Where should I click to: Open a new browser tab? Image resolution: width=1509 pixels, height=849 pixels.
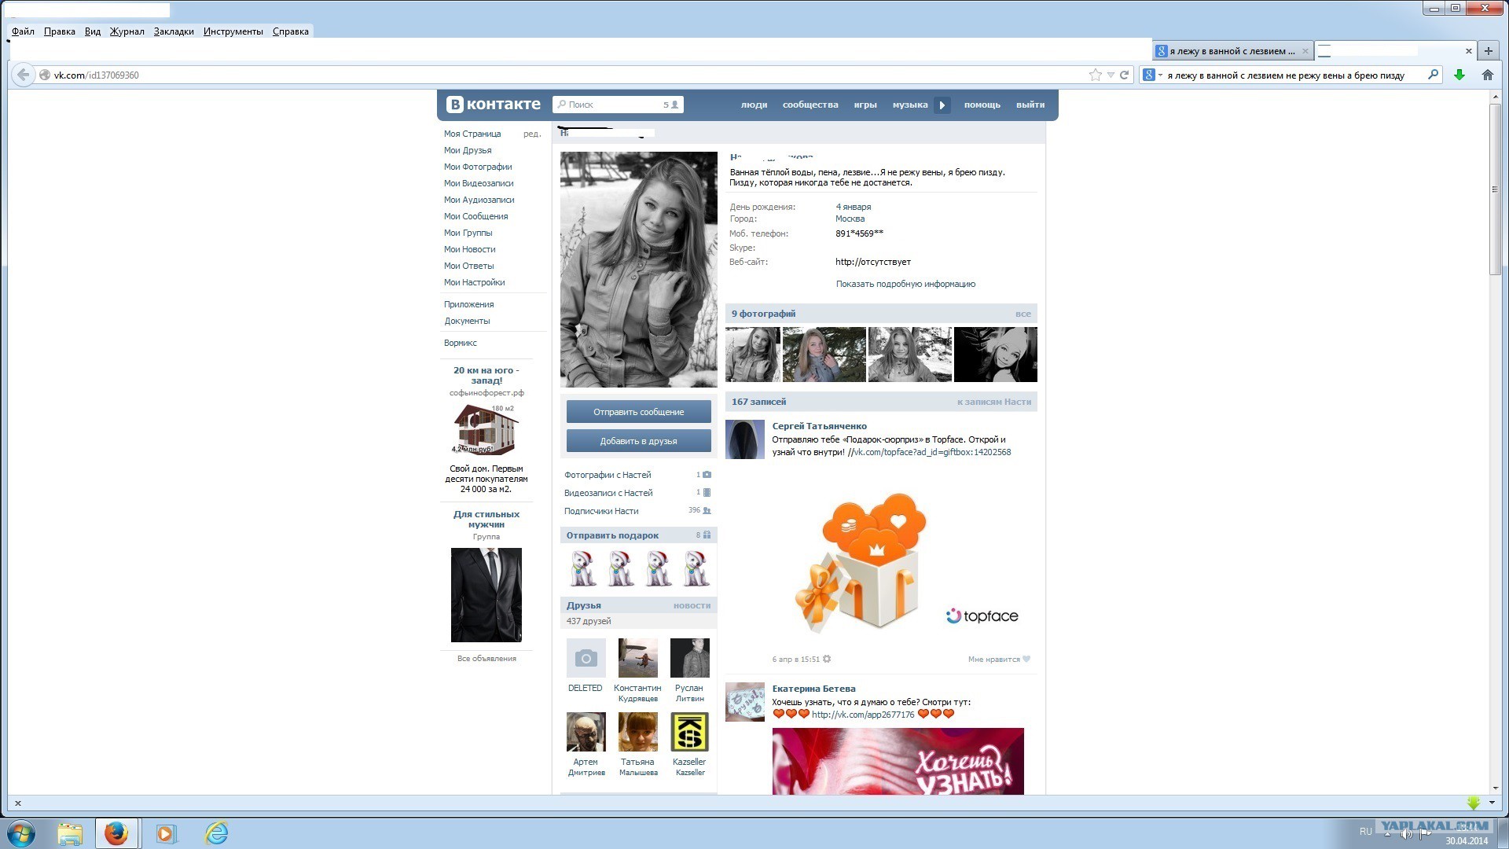point(1488,51)
